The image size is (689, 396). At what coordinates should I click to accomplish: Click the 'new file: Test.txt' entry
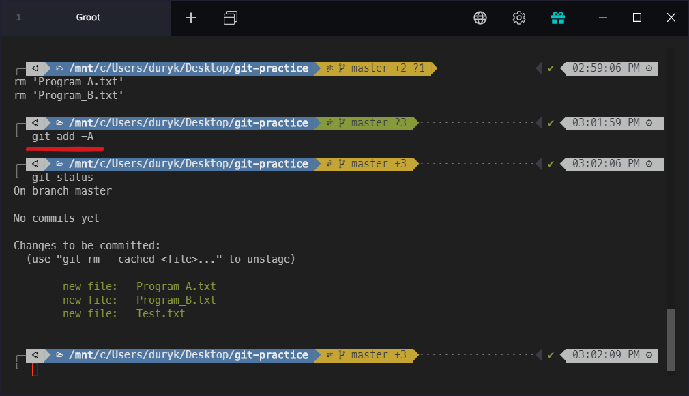point(124,313)
